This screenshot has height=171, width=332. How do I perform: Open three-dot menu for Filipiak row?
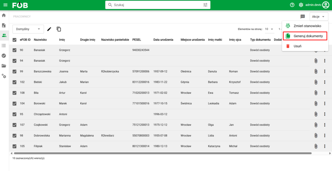coord(325,146)
